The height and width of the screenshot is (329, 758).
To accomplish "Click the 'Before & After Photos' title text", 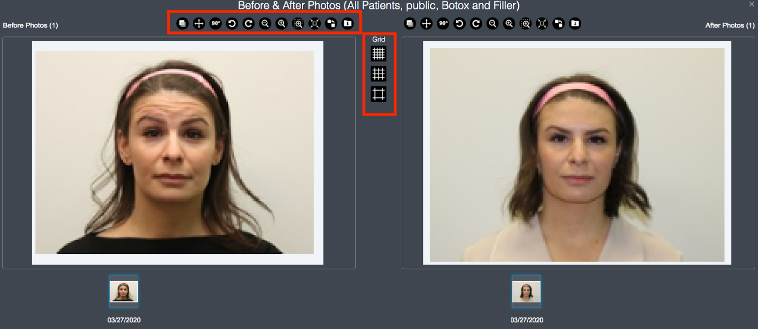I will coord(289,6).
